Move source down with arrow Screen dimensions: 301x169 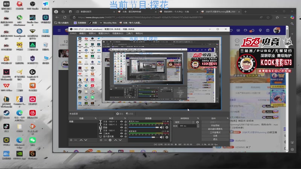click(120, 140)
